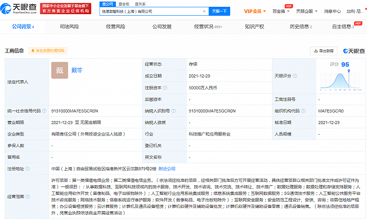Open the 戴芩 legal representative link

[x=77, y=70]
